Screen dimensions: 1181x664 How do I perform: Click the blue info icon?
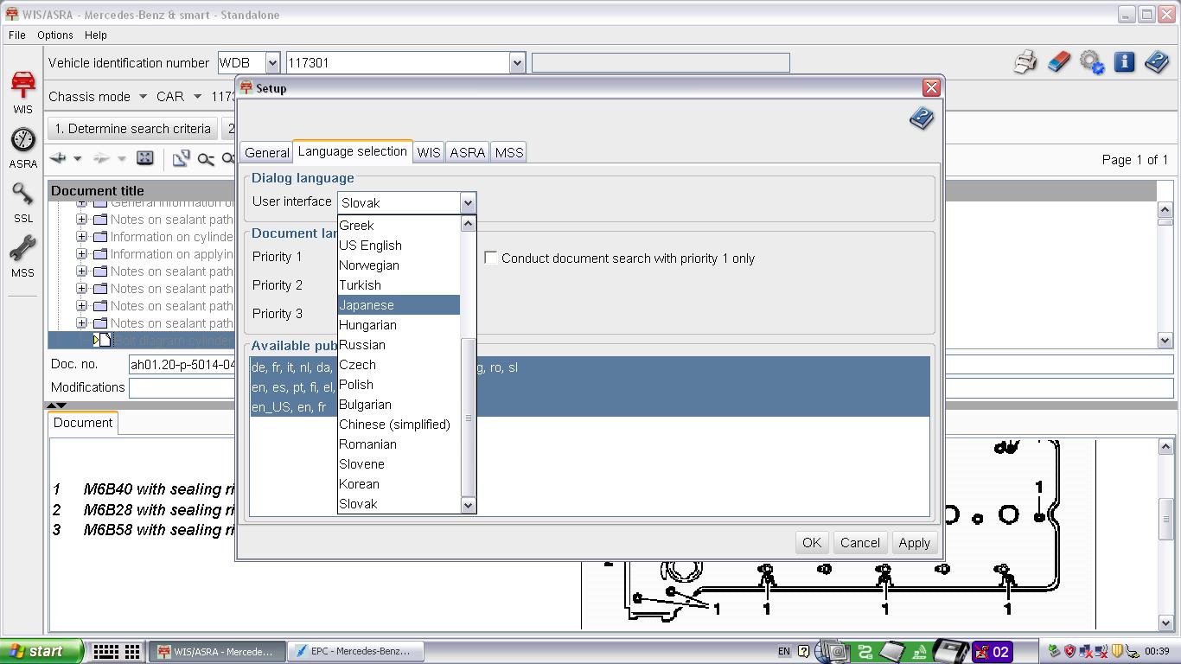[1124, 62]
